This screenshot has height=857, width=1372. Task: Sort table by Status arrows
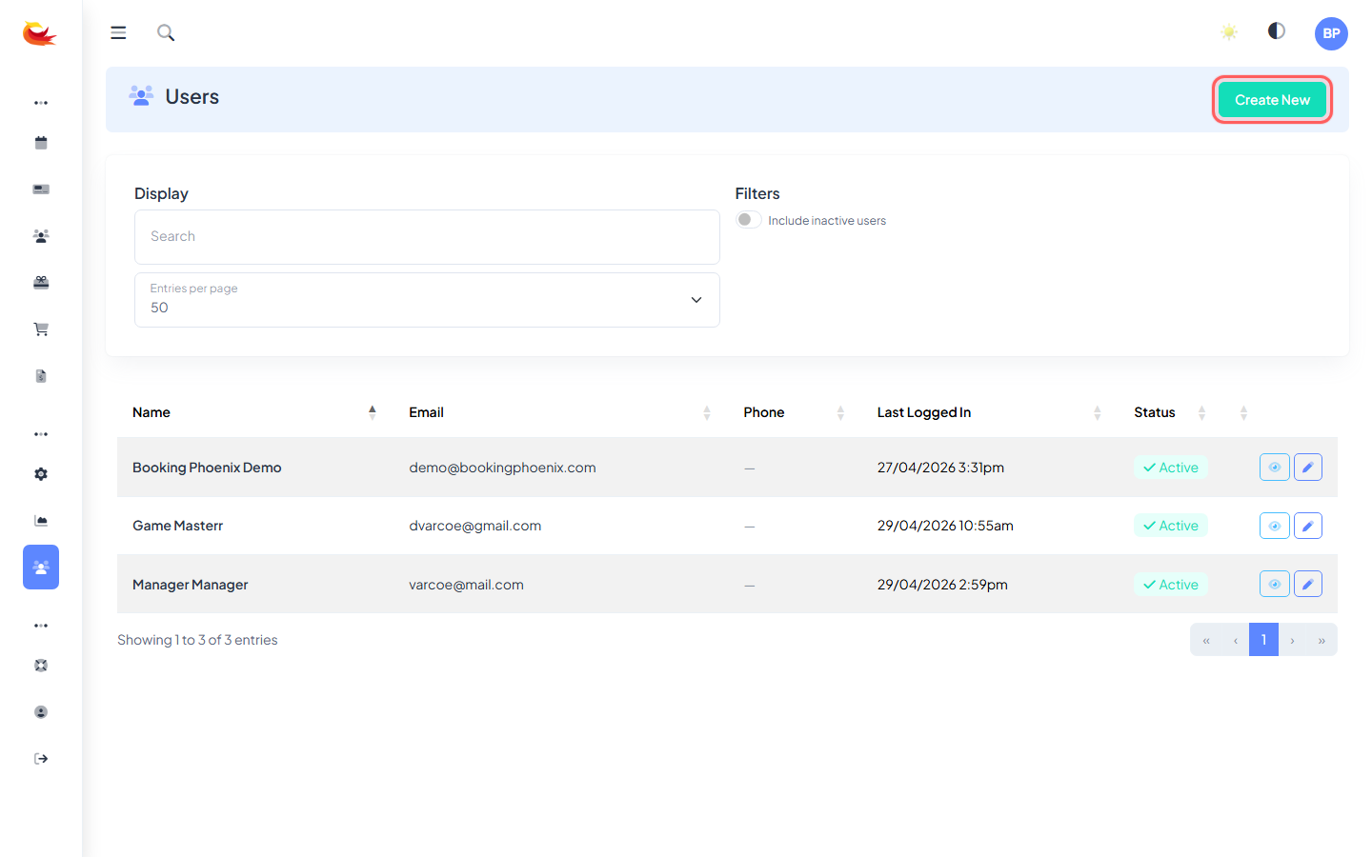1202,412
